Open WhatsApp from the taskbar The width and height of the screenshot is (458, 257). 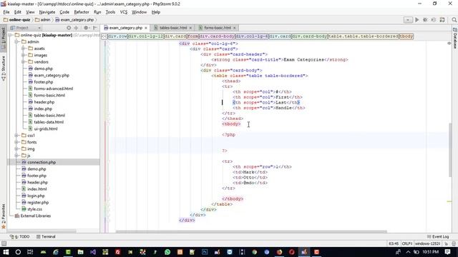(167, 252)
